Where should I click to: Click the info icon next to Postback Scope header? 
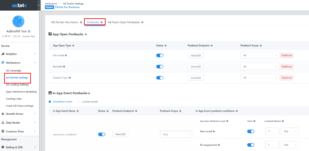pyautogui.click(x=261, y=46)
